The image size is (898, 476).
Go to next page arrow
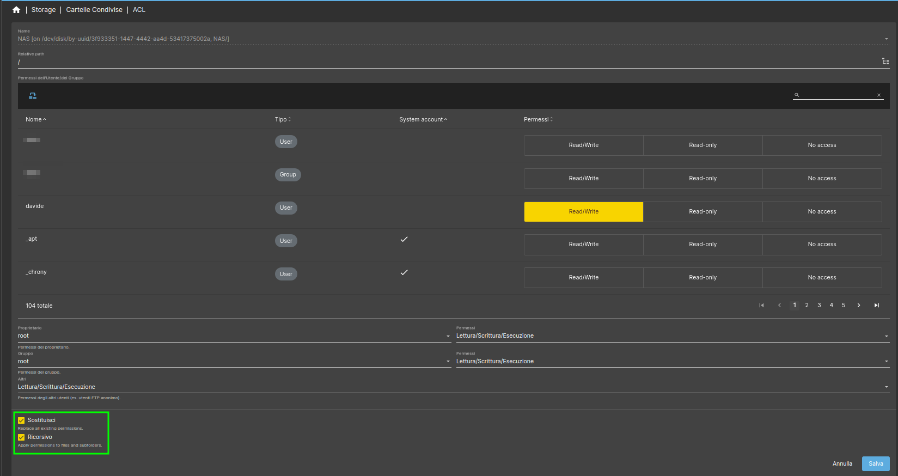(x=859, y=306)
